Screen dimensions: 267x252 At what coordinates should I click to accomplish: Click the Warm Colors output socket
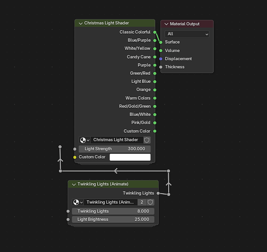coord(155,98)
